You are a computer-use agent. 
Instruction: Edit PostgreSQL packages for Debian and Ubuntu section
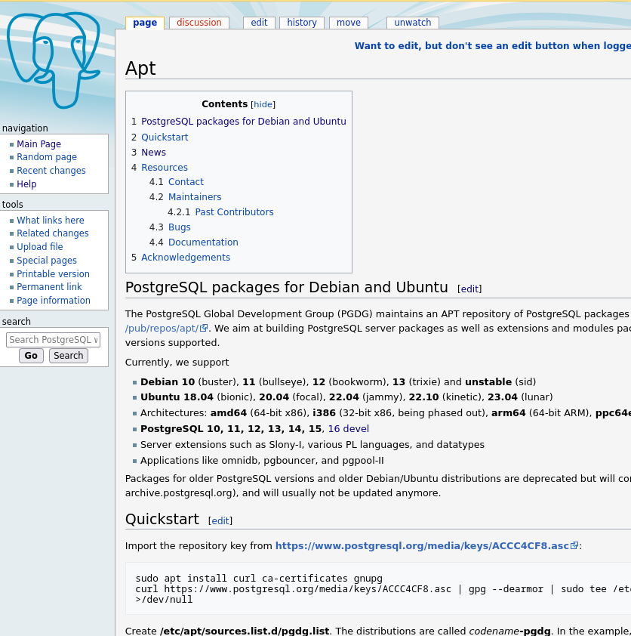[x=469, y=289]
